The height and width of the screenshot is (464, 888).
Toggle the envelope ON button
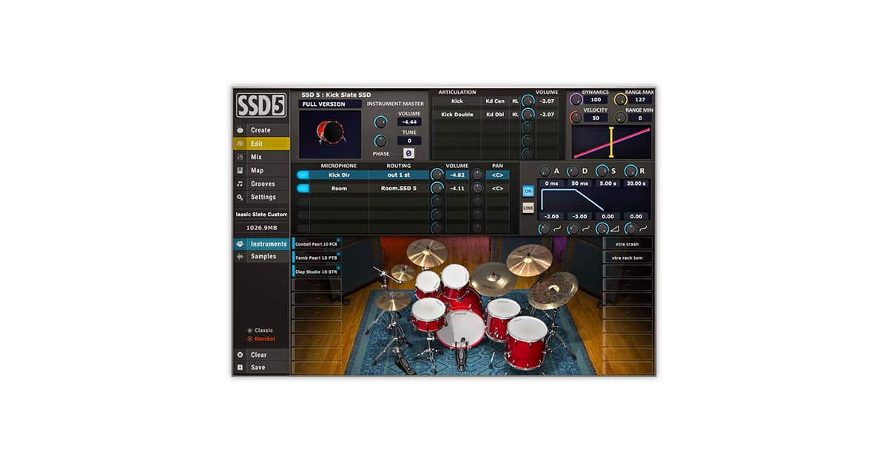(528, 190)
